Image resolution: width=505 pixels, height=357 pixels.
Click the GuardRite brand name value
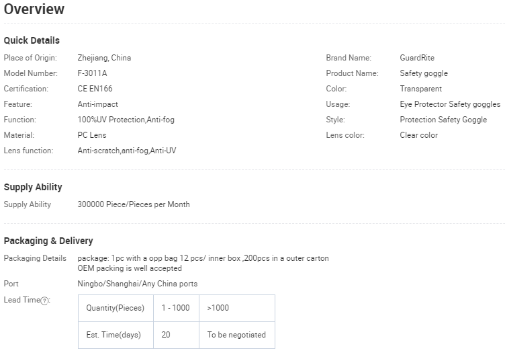coord(417,58)
